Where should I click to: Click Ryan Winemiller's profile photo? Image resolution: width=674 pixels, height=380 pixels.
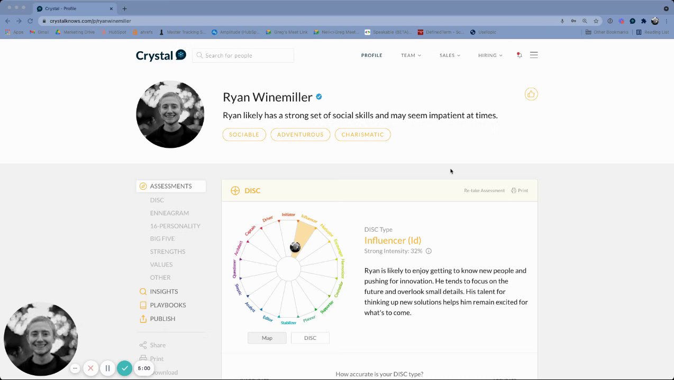pyautogui.click(x=170, y=114)
